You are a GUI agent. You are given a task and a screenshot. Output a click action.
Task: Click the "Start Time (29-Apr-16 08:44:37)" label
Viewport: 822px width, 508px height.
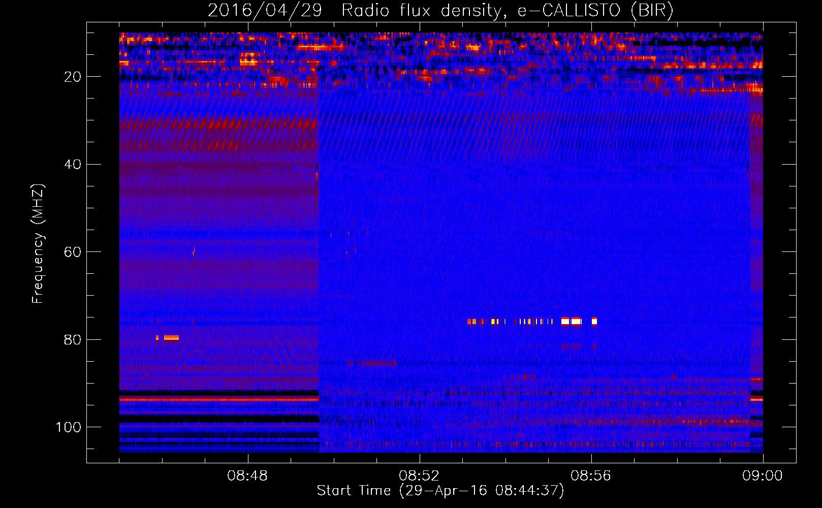click(x=440, y=491)
